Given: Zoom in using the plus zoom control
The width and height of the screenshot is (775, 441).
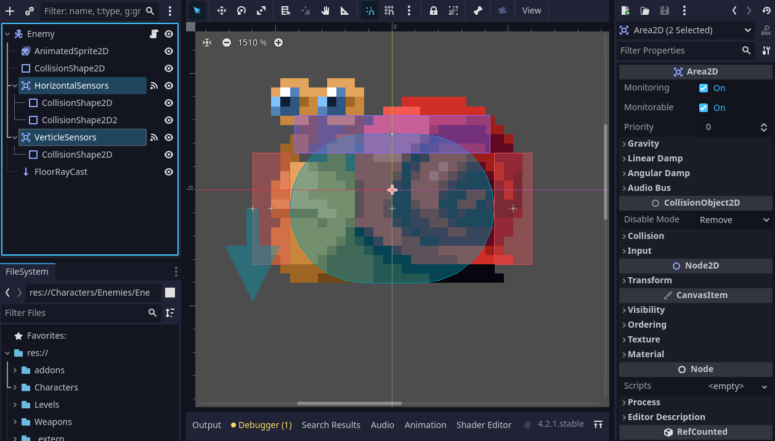Looking at the screenshot, I should click(278, 42).
